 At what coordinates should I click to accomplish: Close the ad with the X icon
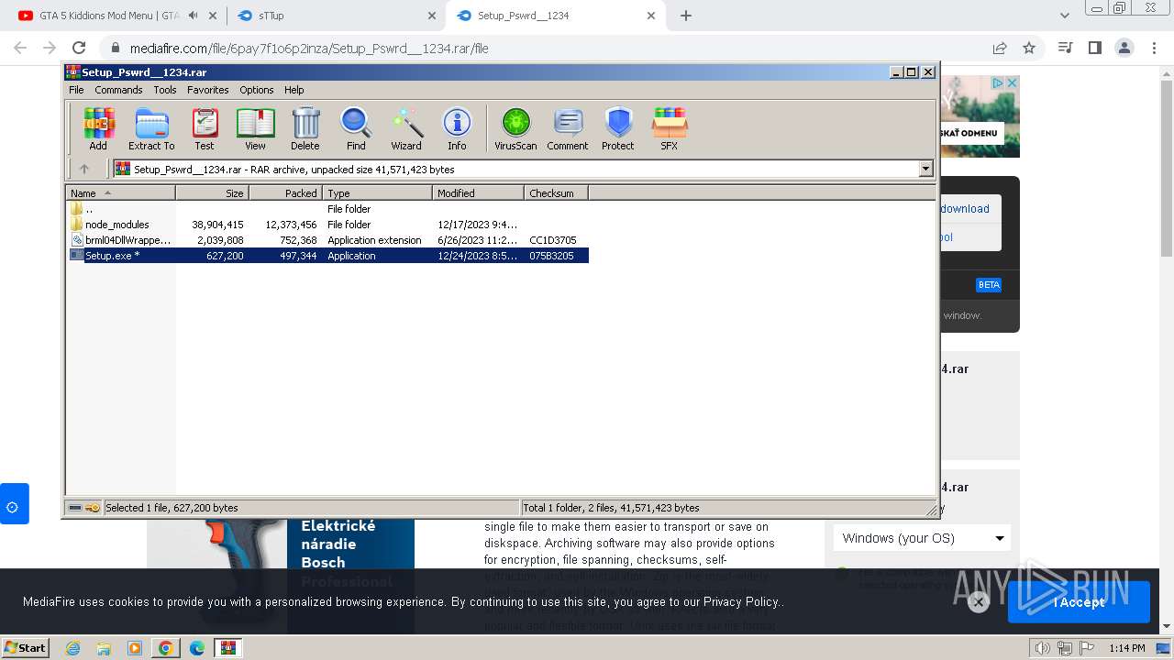pos(1012,82)
